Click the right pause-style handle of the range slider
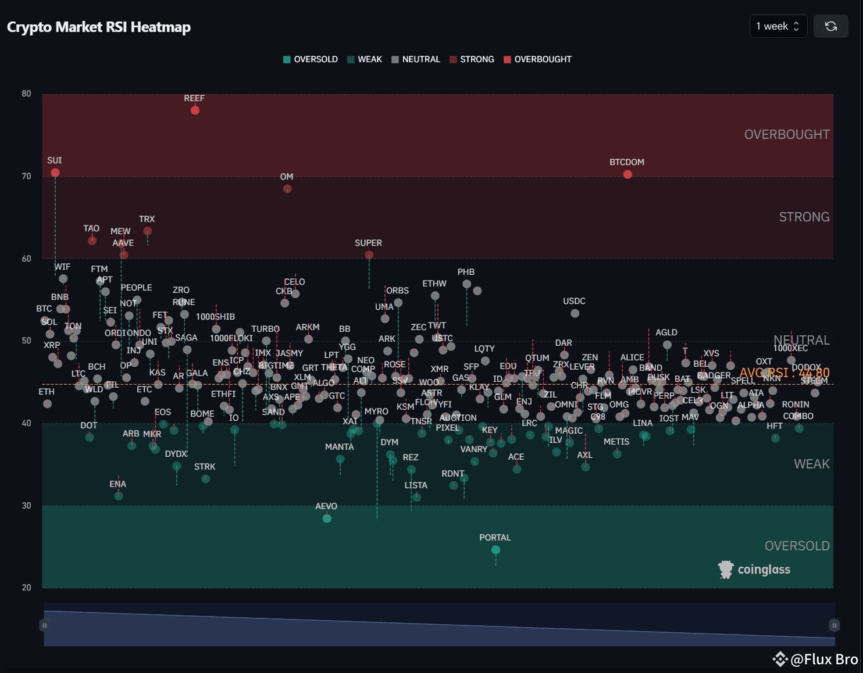This screenshot has width=863, height=673. coord(834,625)
